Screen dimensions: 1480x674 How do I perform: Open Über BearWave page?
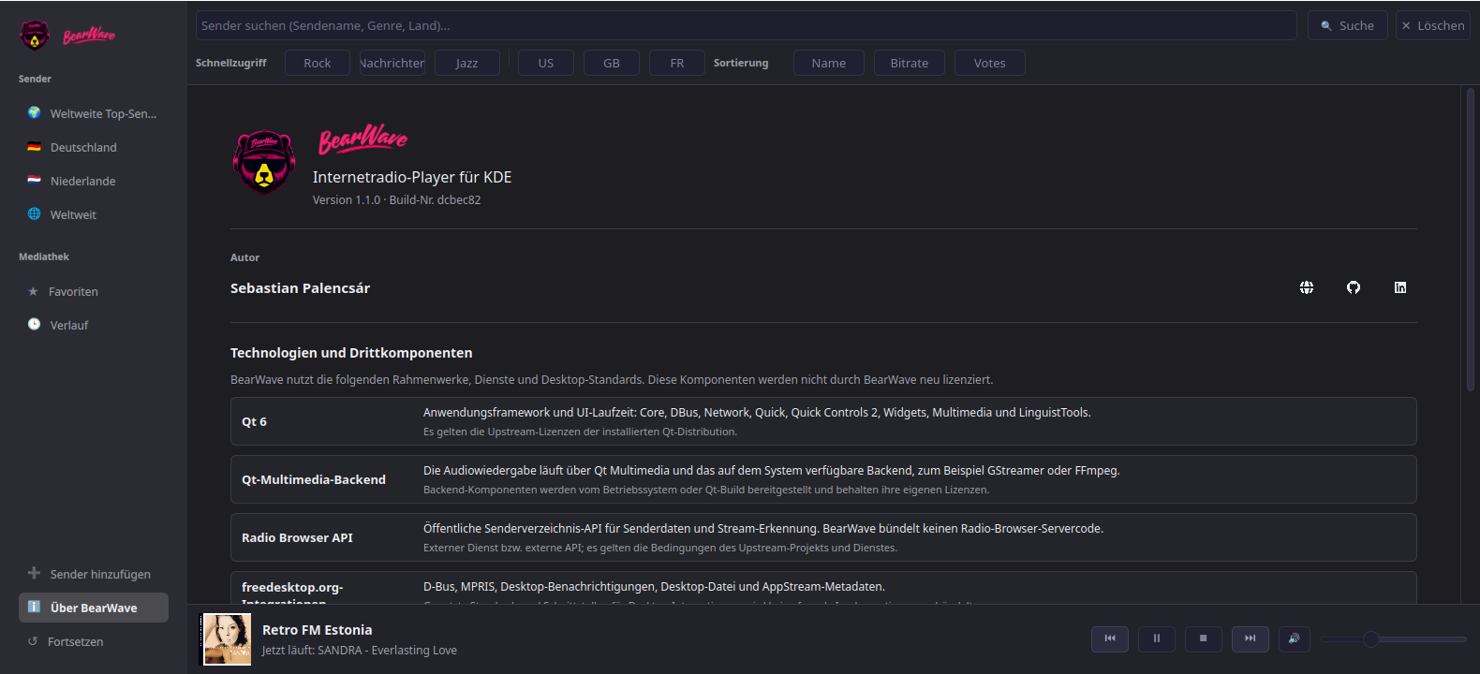coord(94,608)
